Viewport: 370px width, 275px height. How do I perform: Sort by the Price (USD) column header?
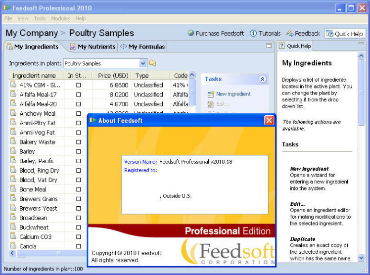[113, 76]
